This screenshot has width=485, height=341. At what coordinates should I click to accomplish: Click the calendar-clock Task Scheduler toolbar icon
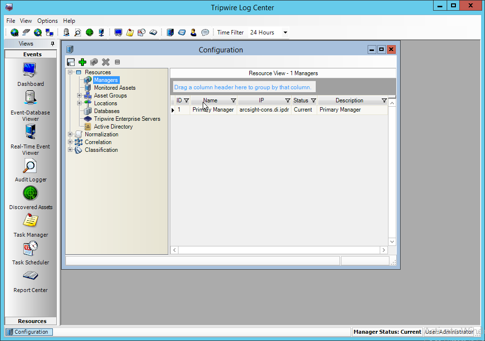click(141, 32)
